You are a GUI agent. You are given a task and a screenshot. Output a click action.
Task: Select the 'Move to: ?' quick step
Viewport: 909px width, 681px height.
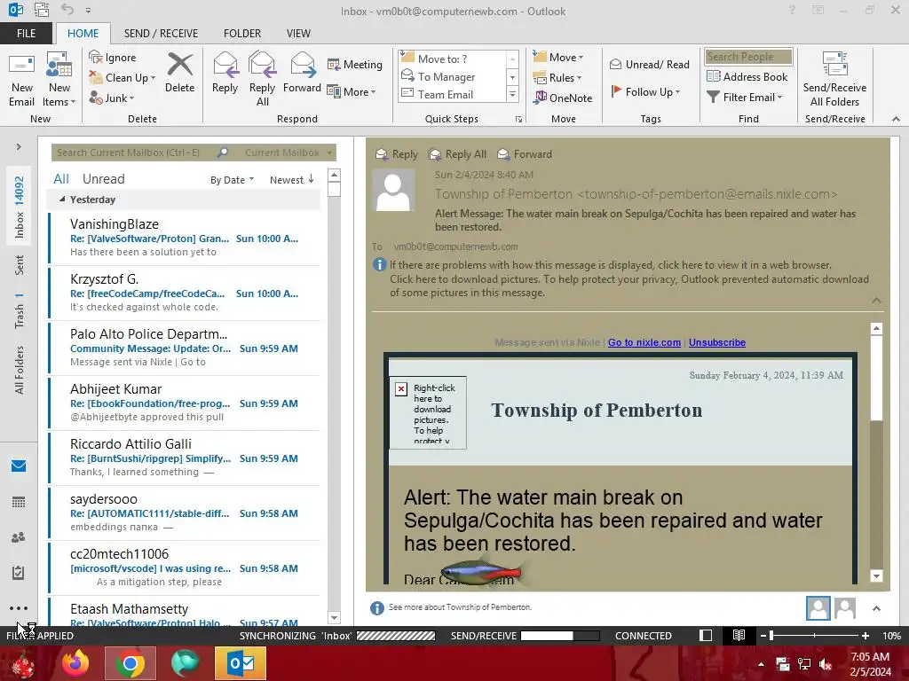click(452, 59)
